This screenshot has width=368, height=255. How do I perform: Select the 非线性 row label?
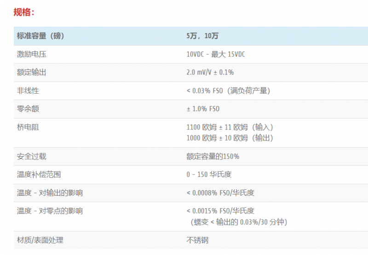click(x=28, y=91)
